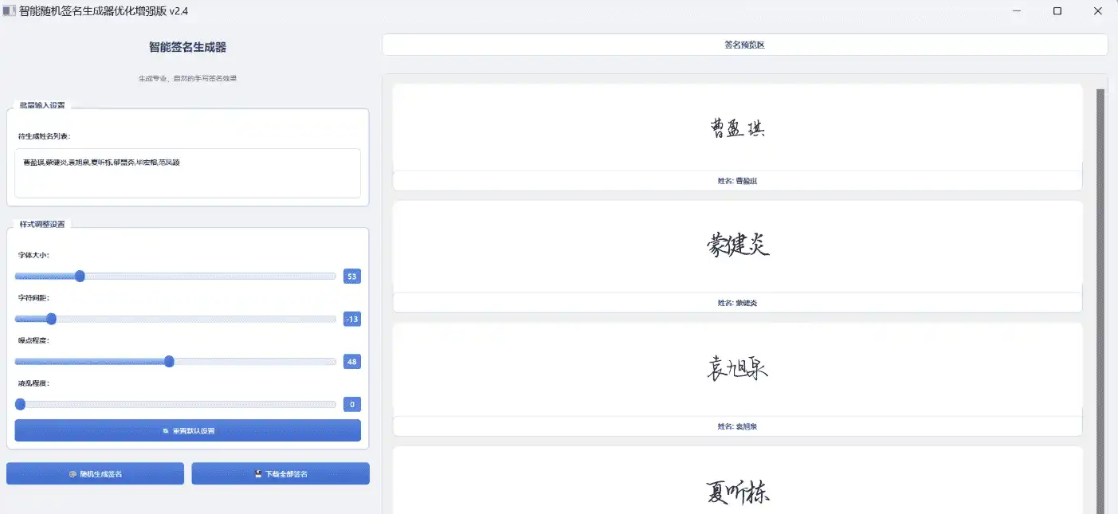Click the 字符间距 slider handle
1118x514 pixels.
click(x=52, y=319)
